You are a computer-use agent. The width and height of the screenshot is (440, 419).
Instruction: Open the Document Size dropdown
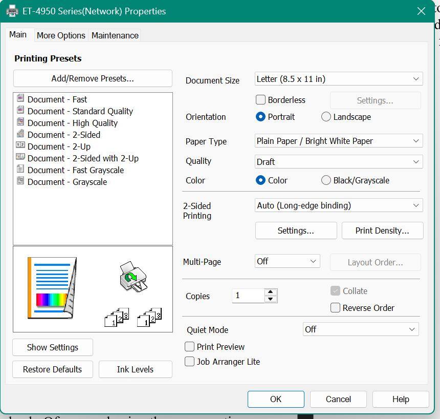[338, 79]
